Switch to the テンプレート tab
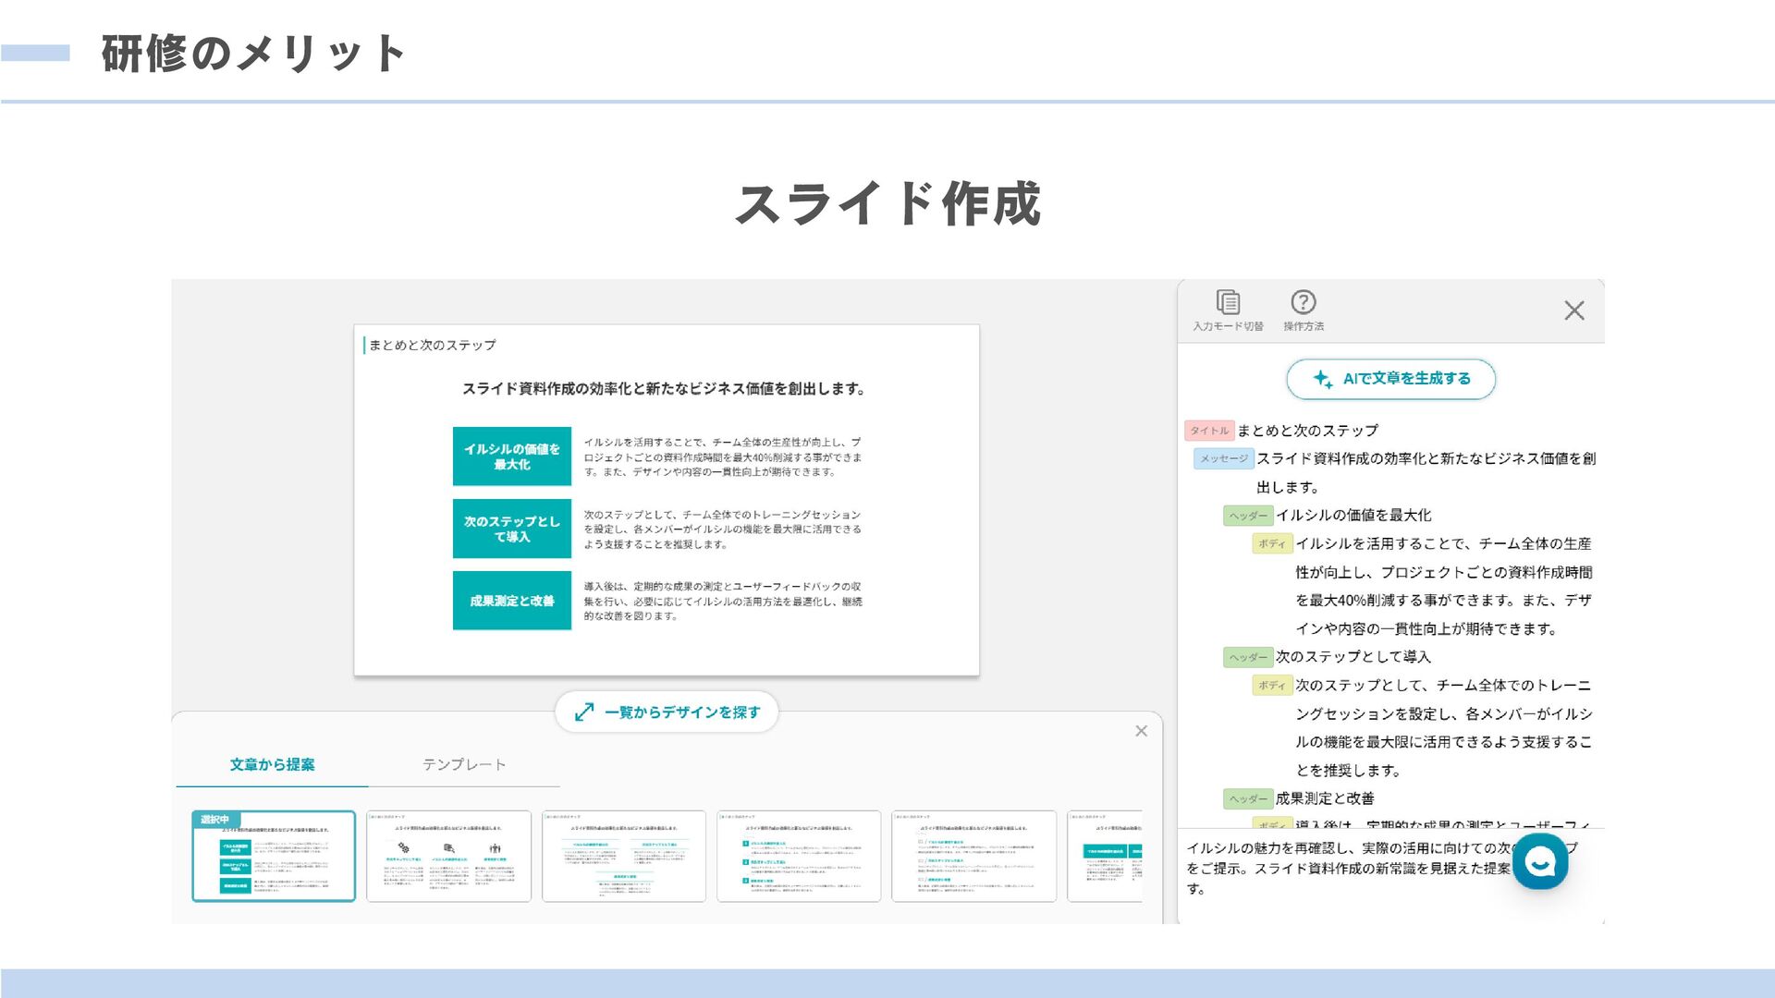This screenshot has height=998, width=1775. (464, 764)
